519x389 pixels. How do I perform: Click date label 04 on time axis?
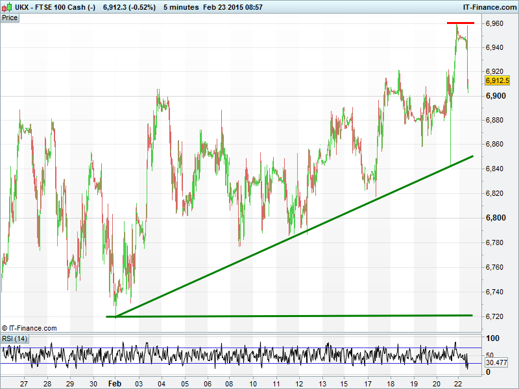162,384
